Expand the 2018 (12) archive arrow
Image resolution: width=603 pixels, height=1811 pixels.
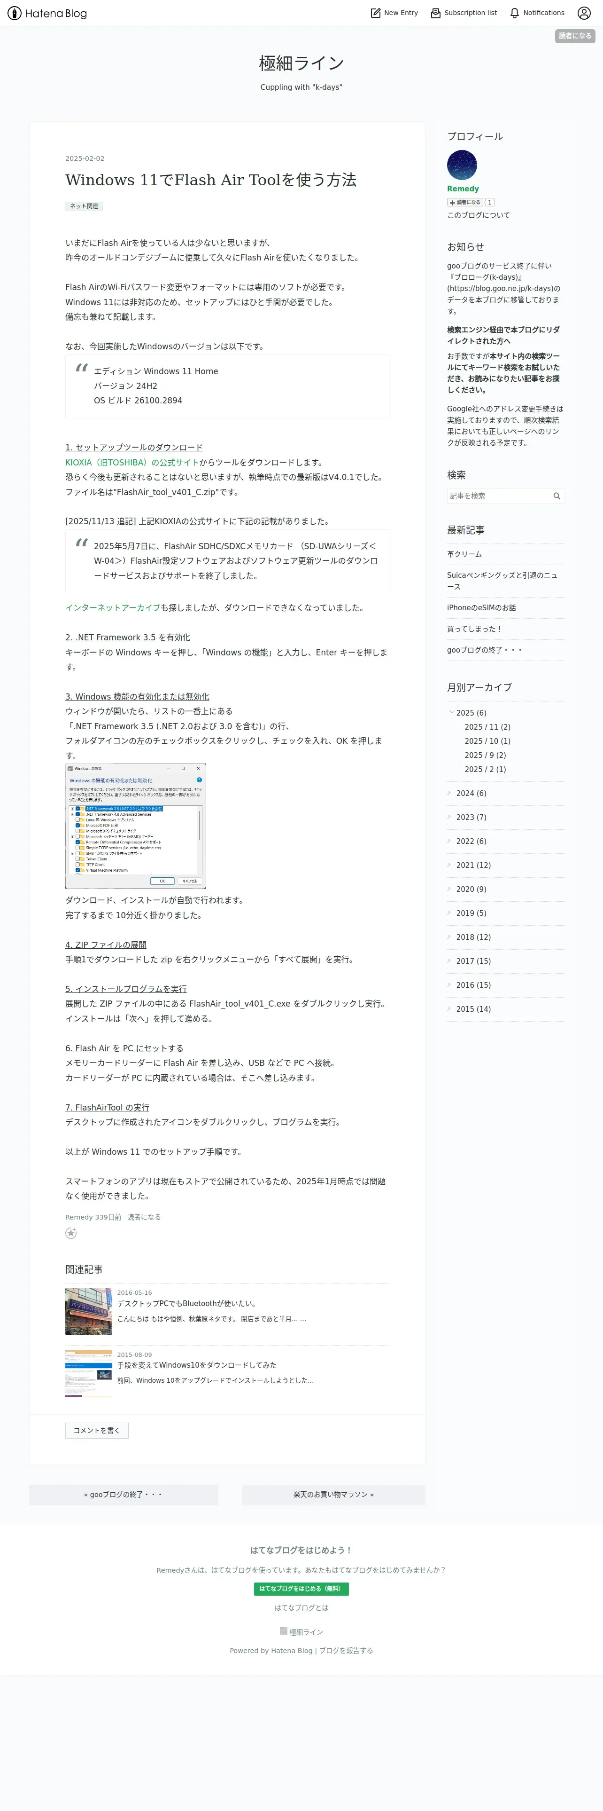[x=450, y=937]
